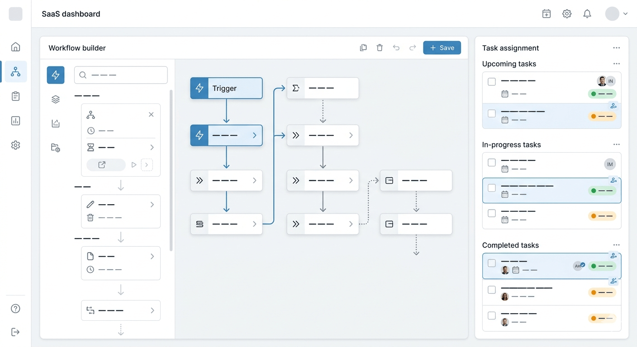Open the notifications bell icon
Screen dimensions: 637x347
click(x=587, y=14)
